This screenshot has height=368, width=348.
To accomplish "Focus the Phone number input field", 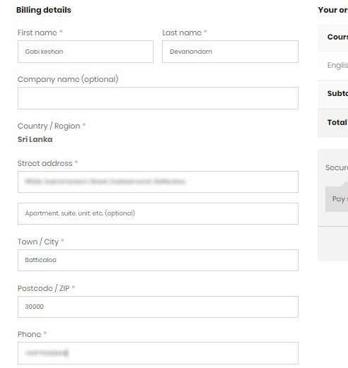I will (158, 353).
